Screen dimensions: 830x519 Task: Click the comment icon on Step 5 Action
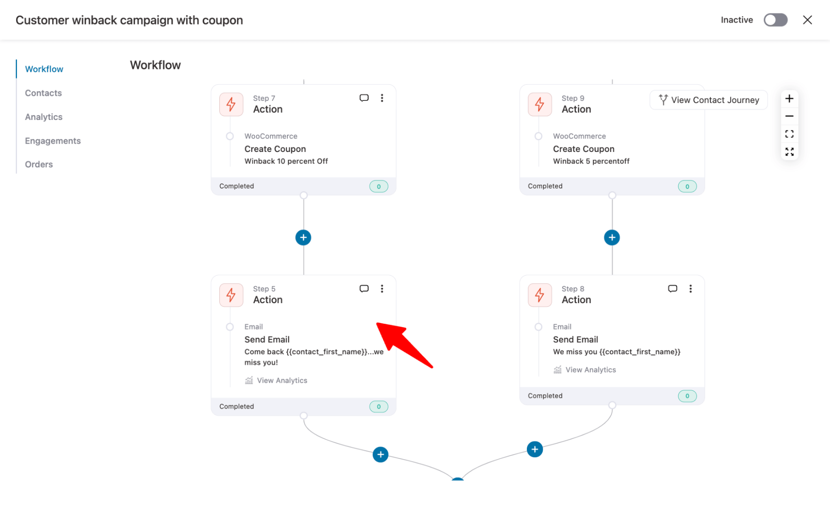364,288
